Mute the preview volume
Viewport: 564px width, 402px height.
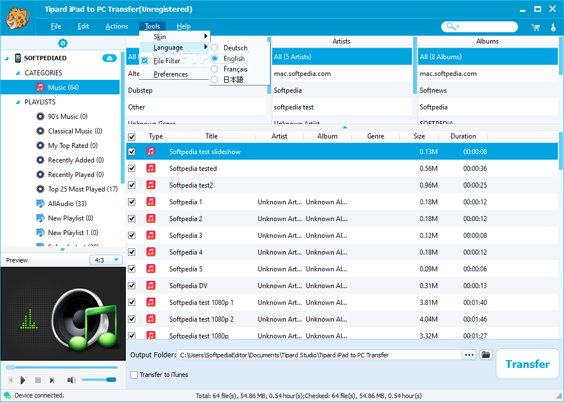(x=72, y=380)
